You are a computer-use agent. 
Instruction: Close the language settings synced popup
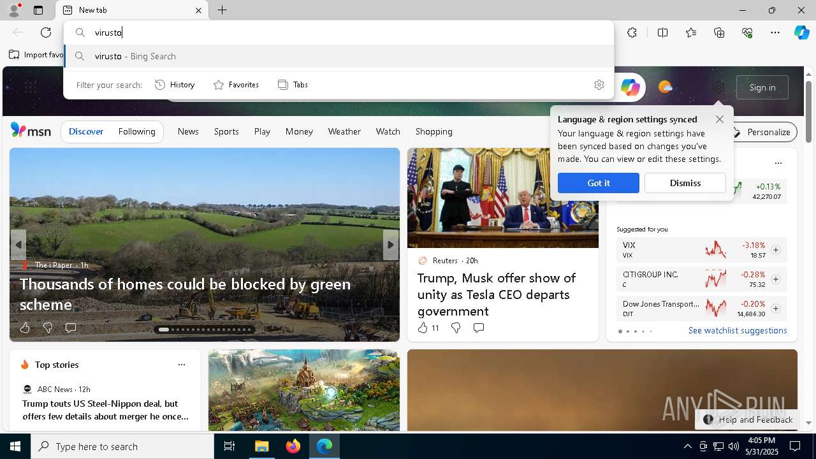[720, 119]
